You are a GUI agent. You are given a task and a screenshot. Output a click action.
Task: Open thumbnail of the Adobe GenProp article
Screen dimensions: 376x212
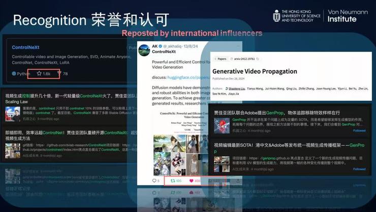point(222,126)
